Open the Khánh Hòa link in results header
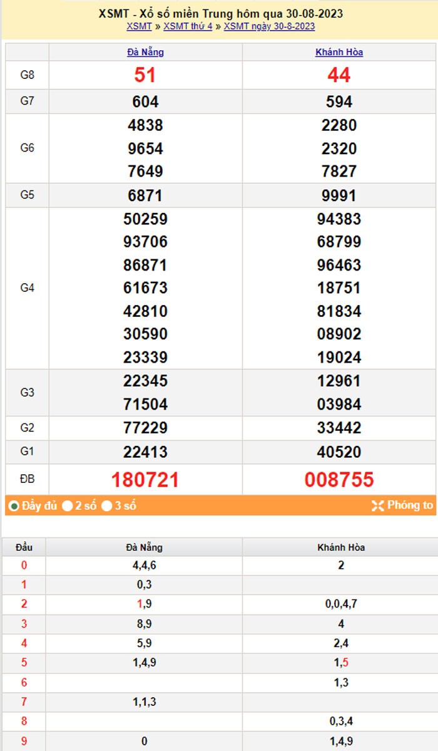This screenshot has height=751, width=438. click(339, 53)
